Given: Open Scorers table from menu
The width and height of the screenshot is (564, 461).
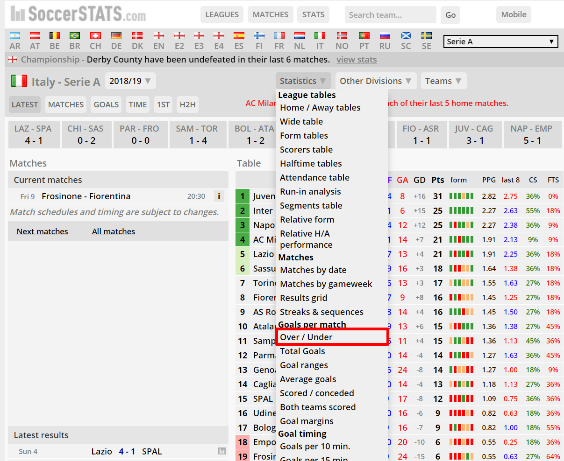Looking at the screenshot, I should click(306, 149).
